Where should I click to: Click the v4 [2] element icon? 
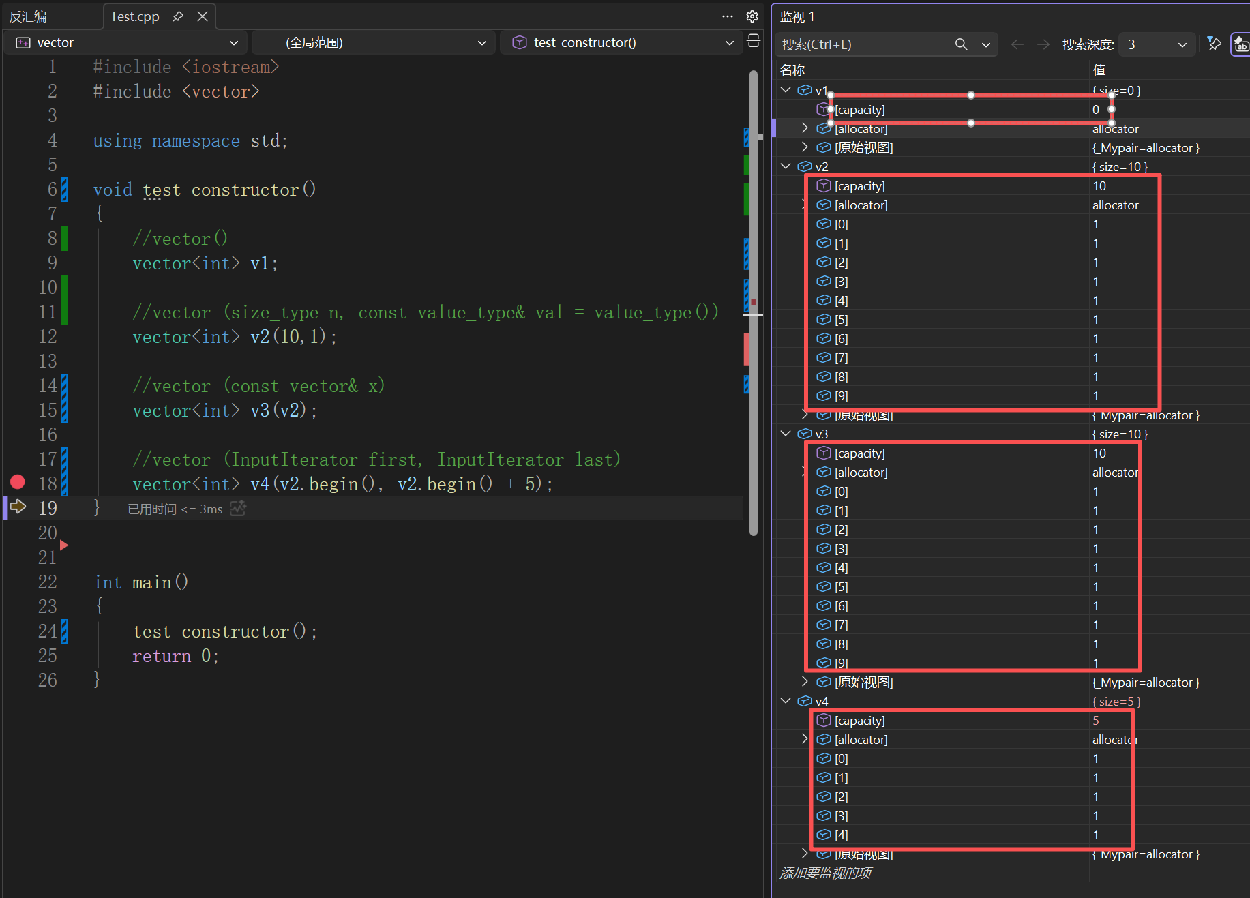pyautogui.click(x=824, y=796)
